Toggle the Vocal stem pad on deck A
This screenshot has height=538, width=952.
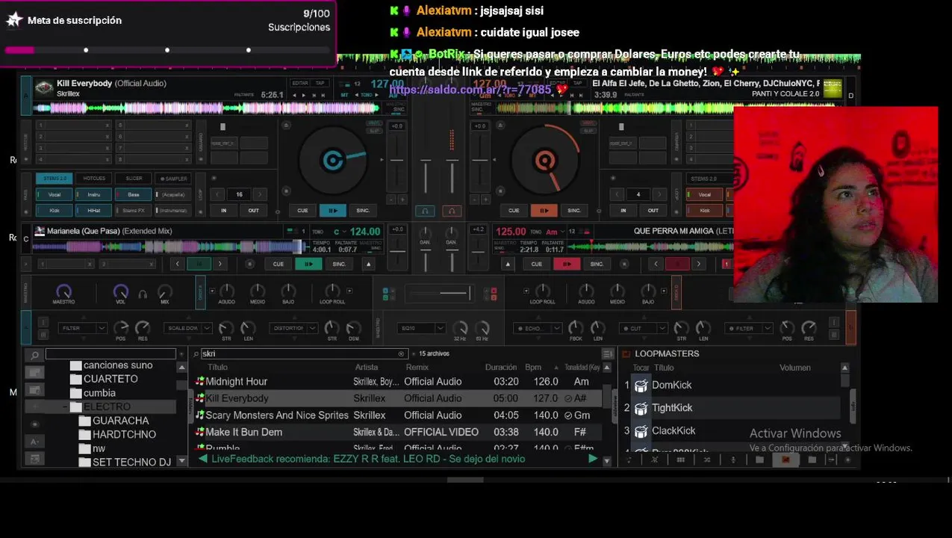[x=55, y=195]
